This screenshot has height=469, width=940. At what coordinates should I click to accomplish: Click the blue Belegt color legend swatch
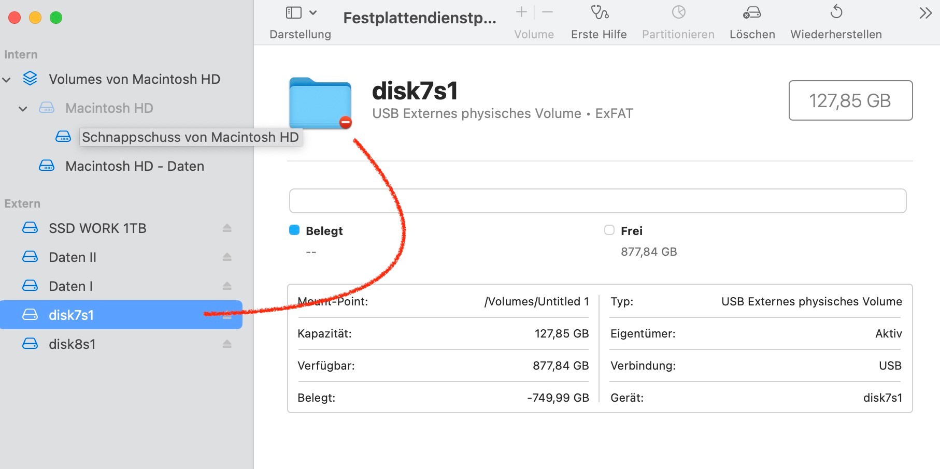pos(294,230)
